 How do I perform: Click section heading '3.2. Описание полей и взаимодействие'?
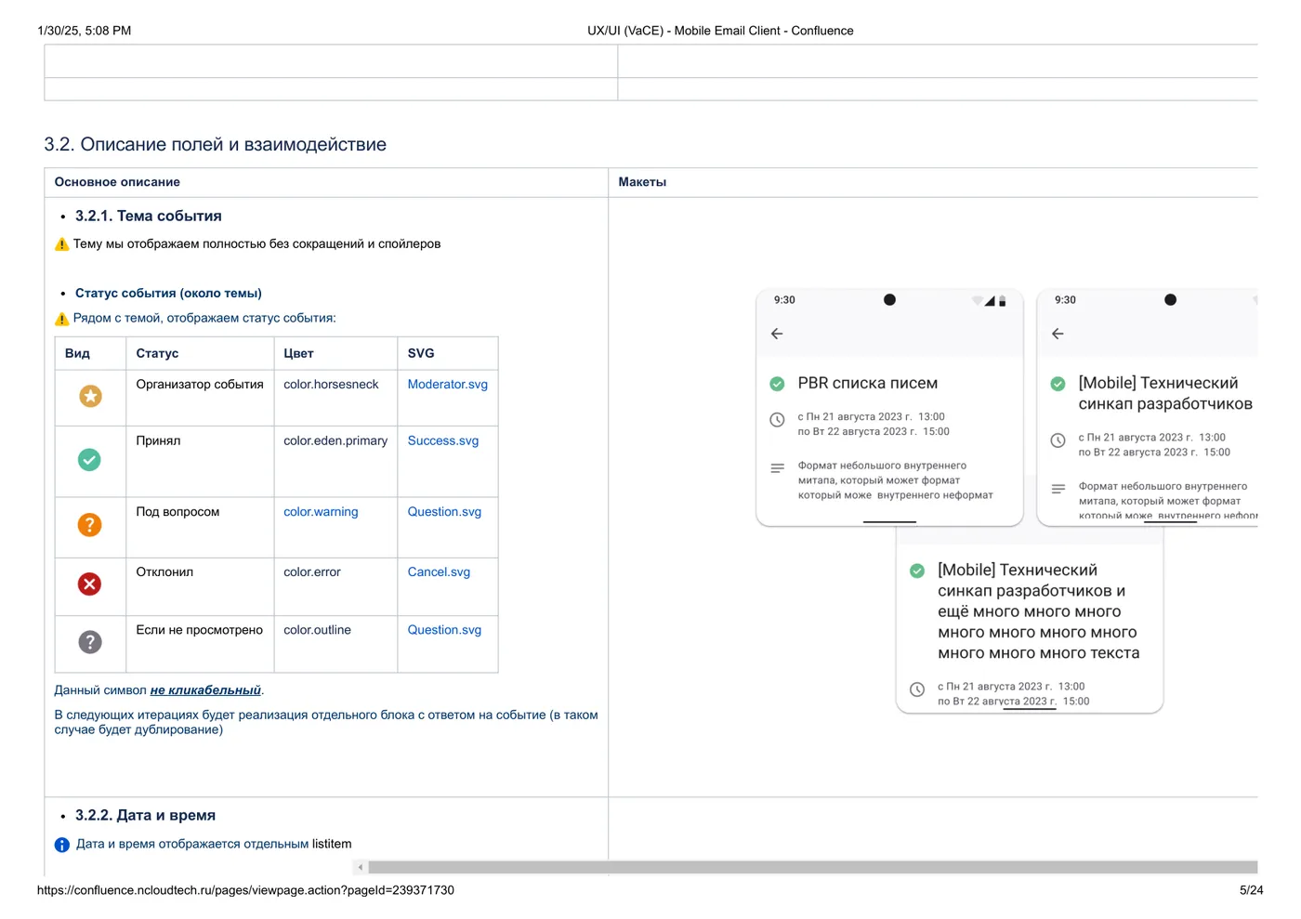215,145
